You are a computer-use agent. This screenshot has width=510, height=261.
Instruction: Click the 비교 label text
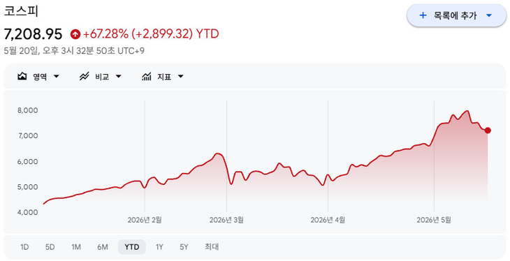coord(102,77)
